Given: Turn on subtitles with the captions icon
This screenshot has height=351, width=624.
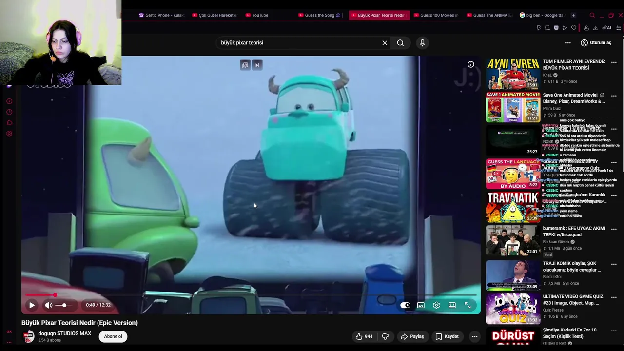Looking at the screenshot, I should tap(421, 305).
